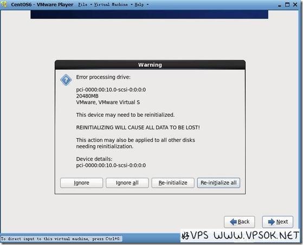Choose Ignore all in Warning dialog
The width and height of the screenshot is (303, 245).
click(127, 183)
